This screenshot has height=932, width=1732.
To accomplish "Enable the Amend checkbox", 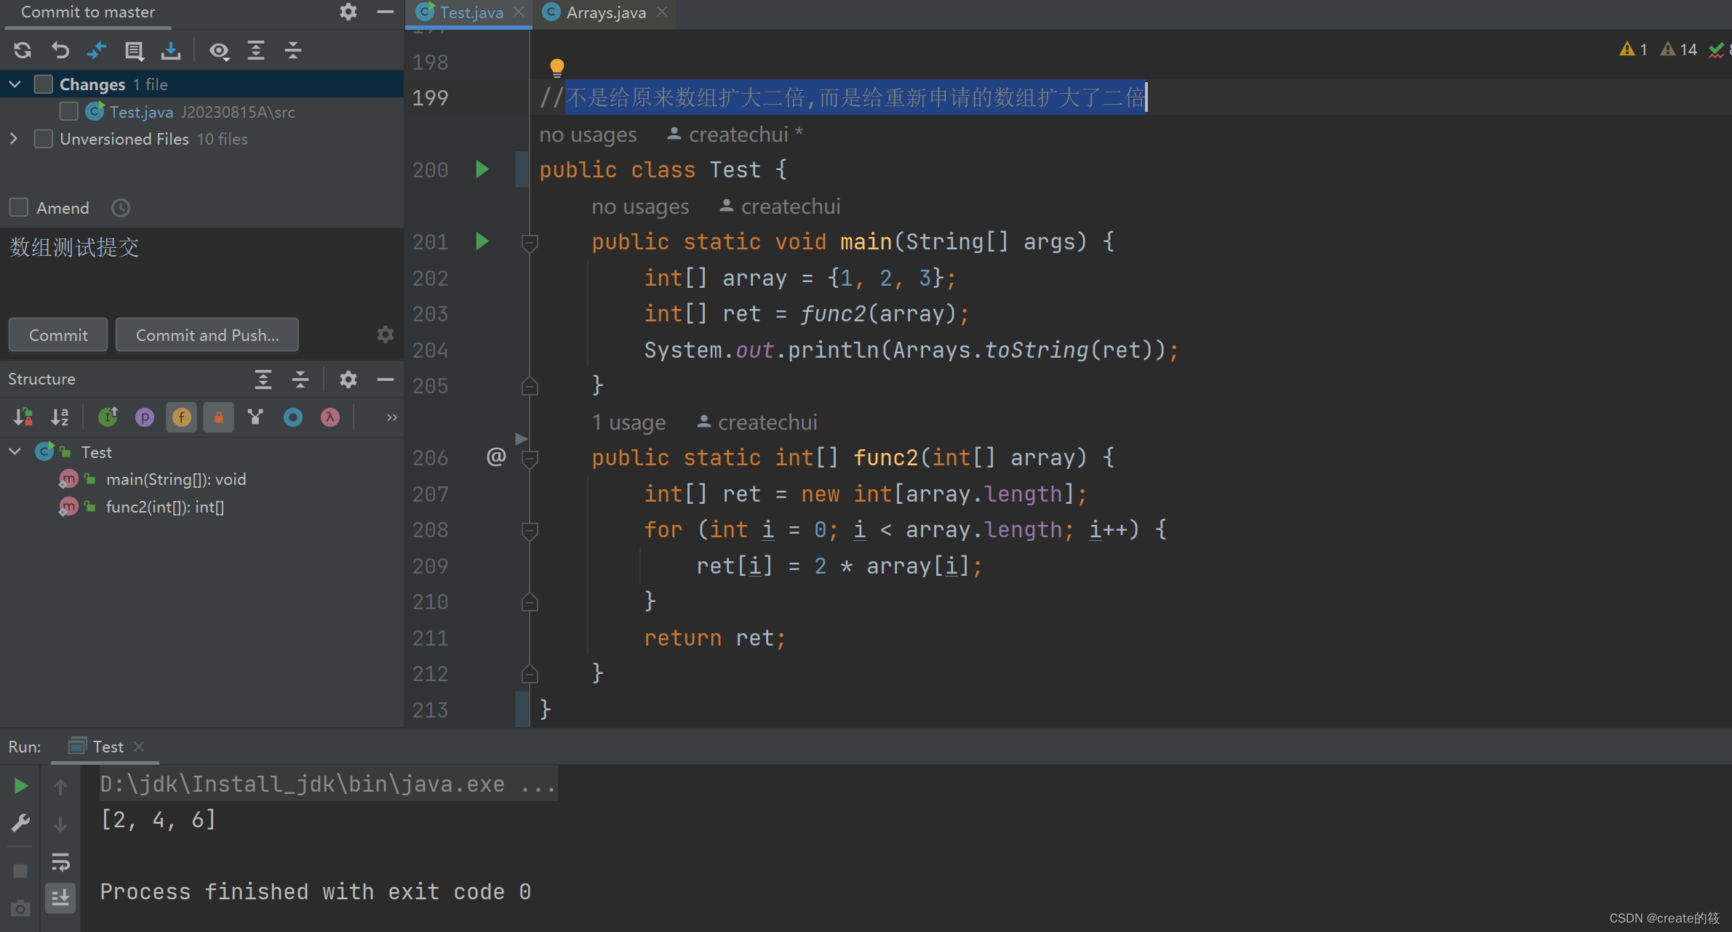I will pos(19,208).
